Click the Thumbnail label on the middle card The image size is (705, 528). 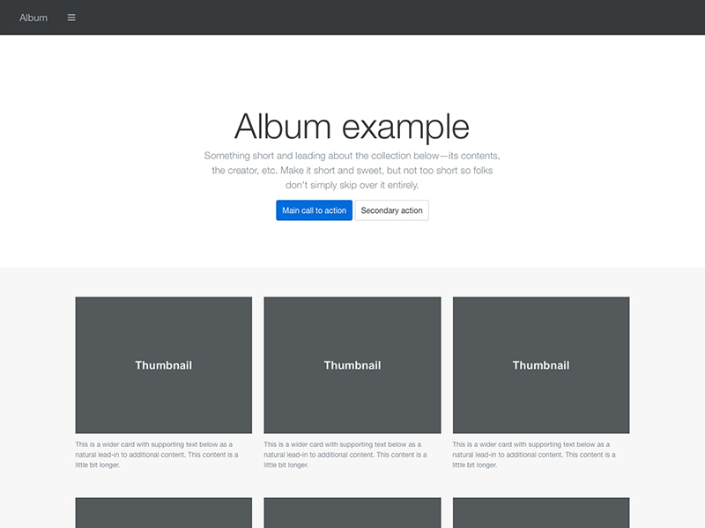(352, 364)
